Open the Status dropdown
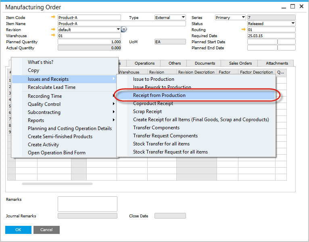The height and width of the screenshot is (242, 309). click(293, 23)
